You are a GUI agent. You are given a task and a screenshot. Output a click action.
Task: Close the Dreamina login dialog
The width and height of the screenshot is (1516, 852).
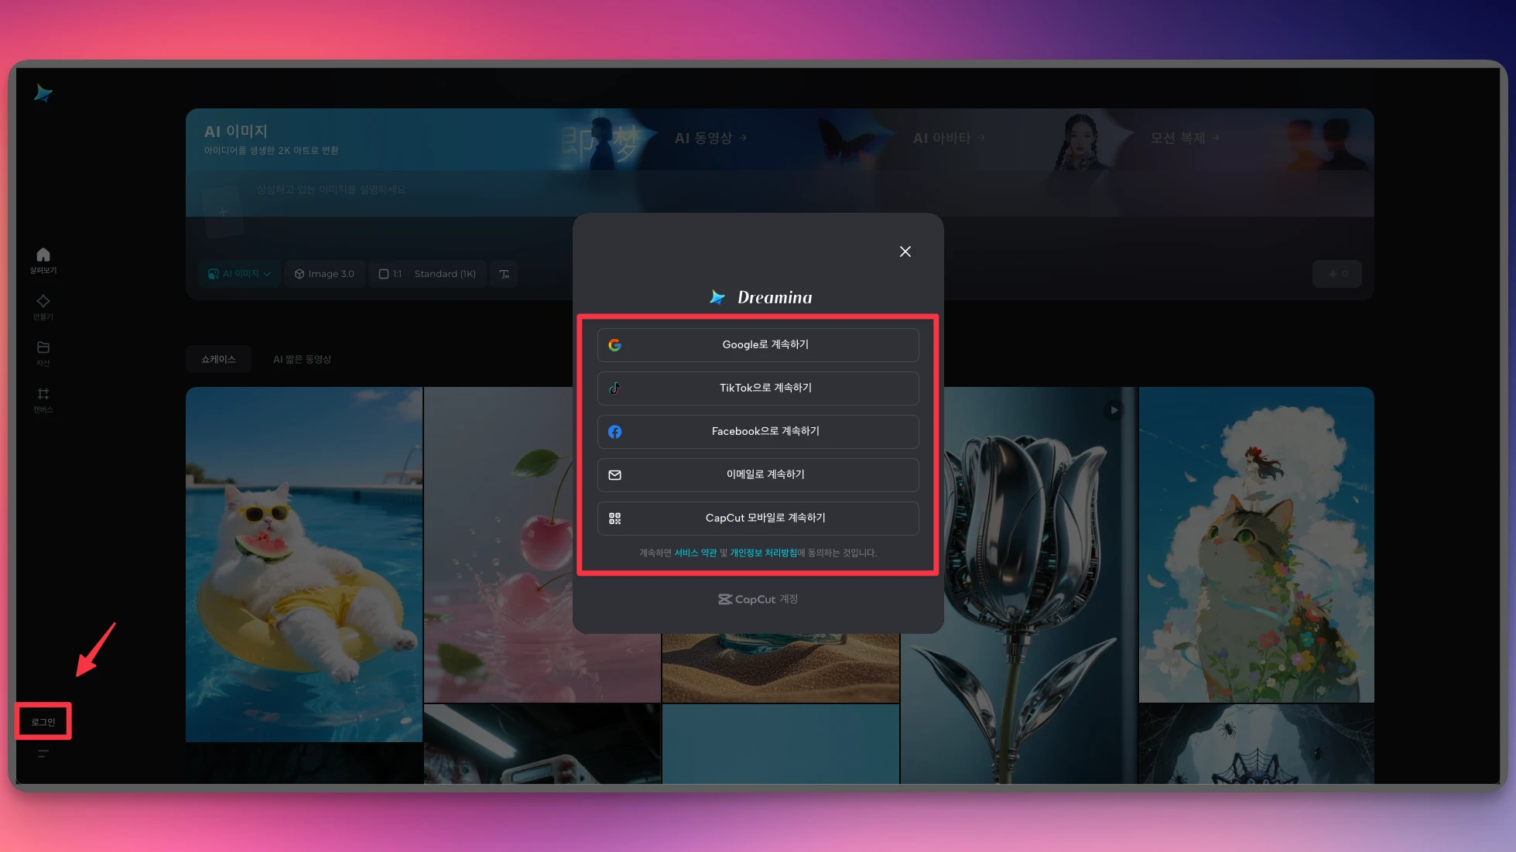[905, 251]
